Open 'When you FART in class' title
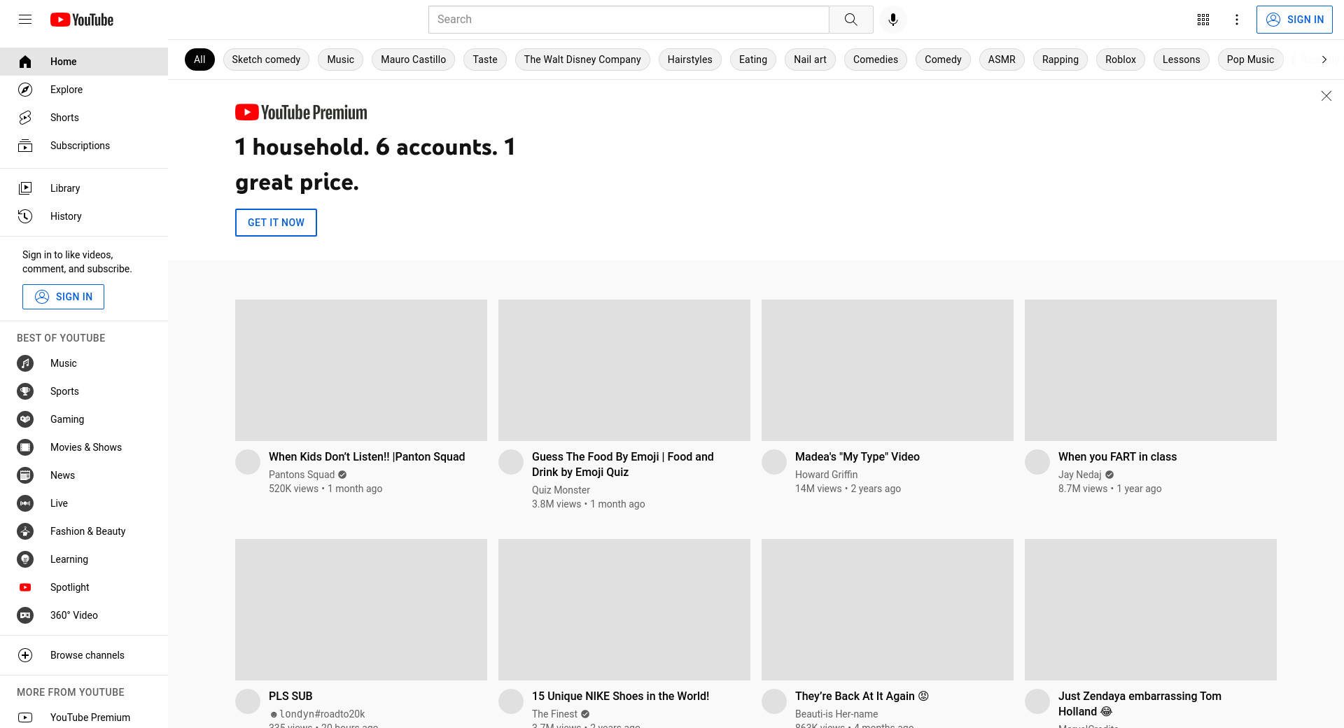Viewport: 1344px width, 728px height. click(1117, 457)
